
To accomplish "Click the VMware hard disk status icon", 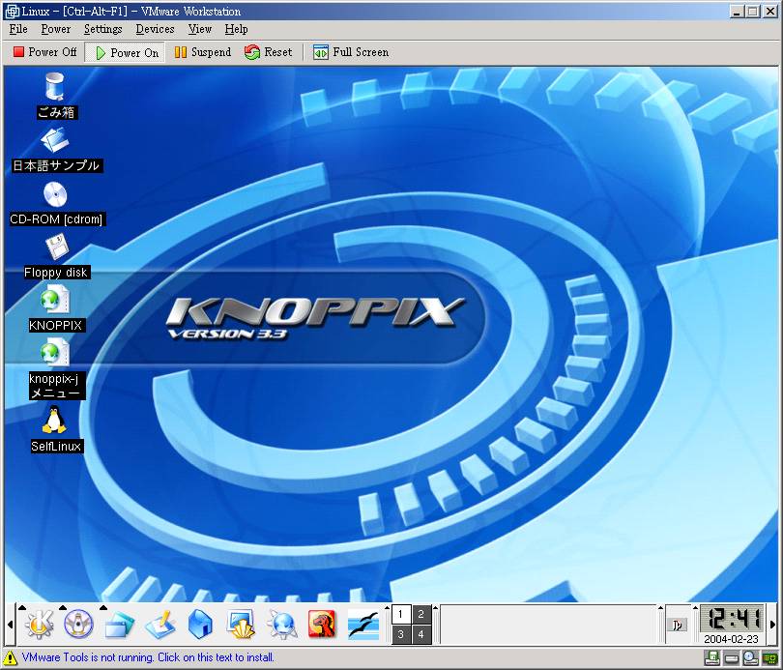I will [x=733, y=659].
